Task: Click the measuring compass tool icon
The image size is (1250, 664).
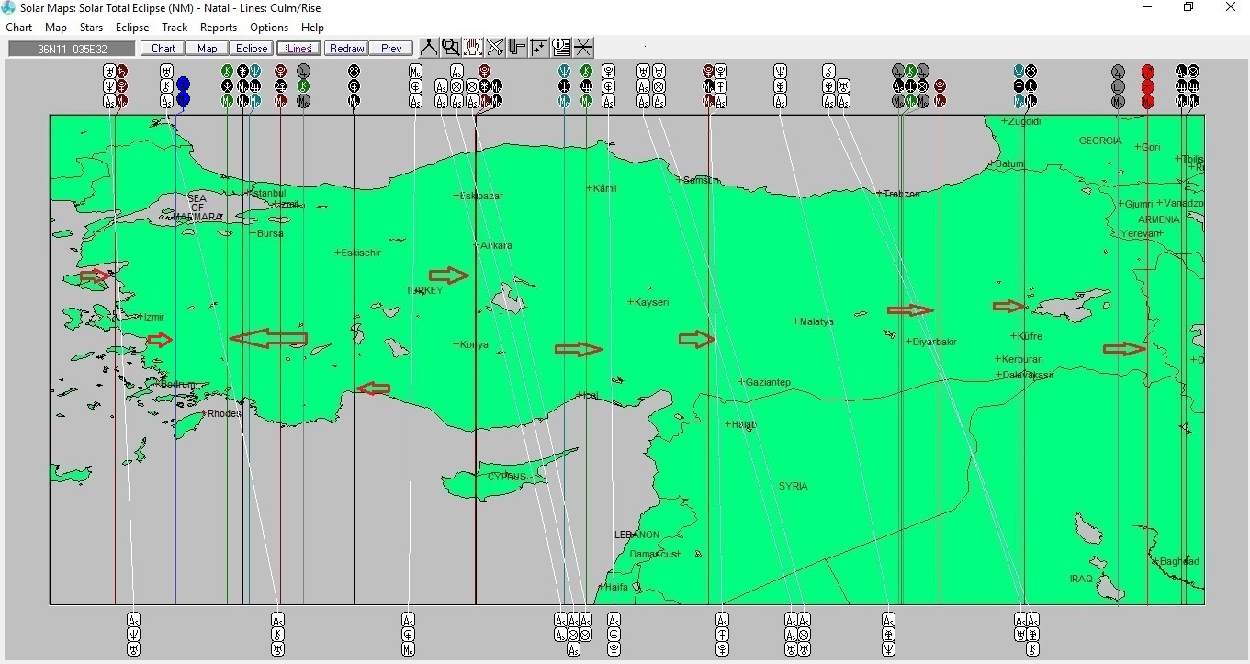Action: [428, 47]
